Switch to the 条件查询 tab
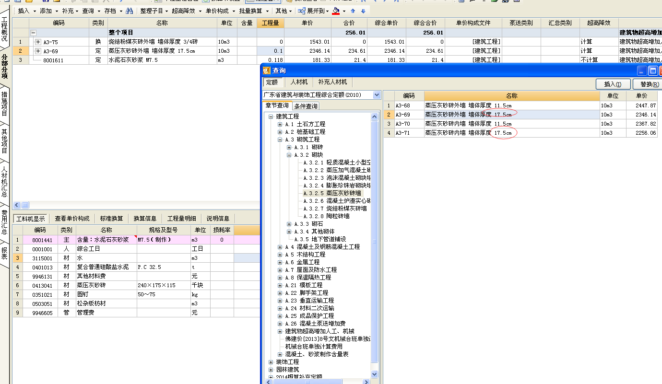The height and width of the screenshot is (384, 662). pyautogui.click(x=305, y=106)
